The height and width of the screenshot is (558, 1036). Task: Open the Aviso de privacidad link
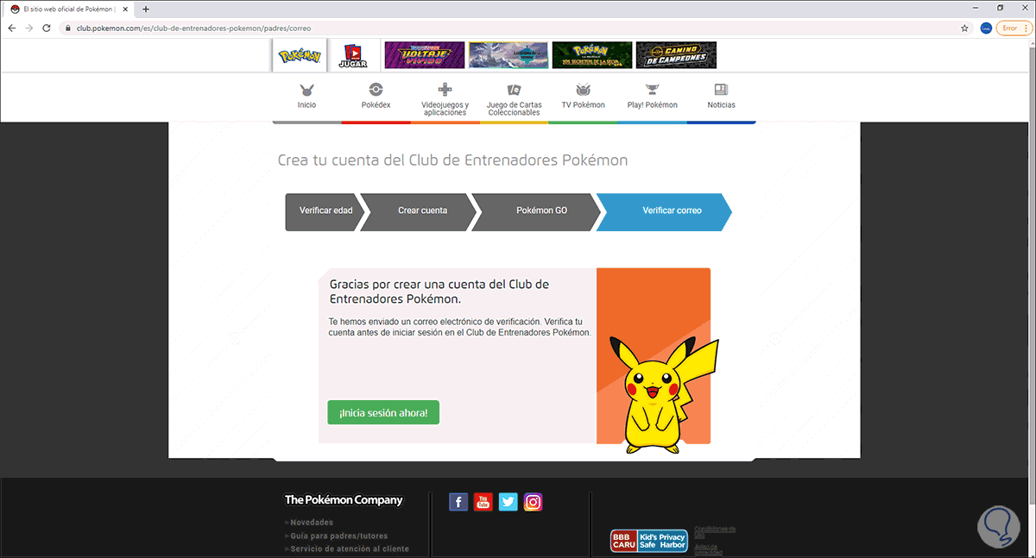(x=708, y=549)
